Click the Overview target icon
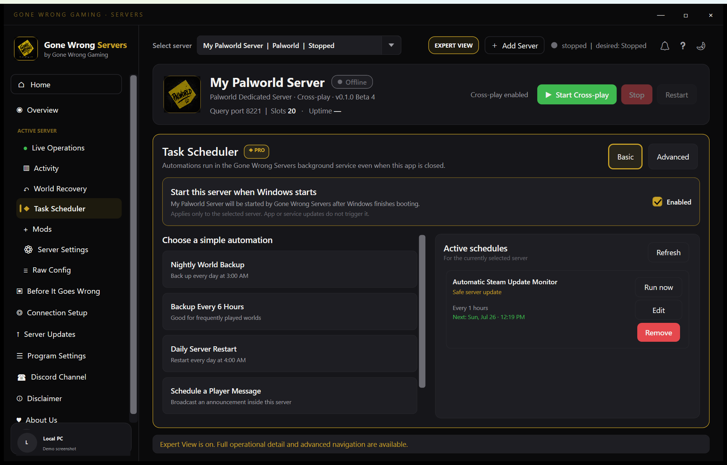 (x=20, y=110)
